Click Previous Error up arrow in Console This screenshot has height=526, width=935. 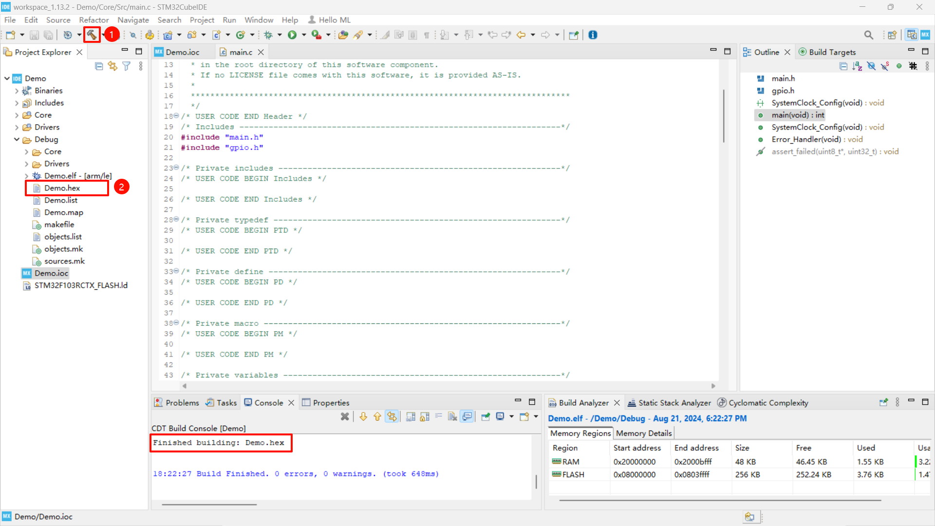377,416
